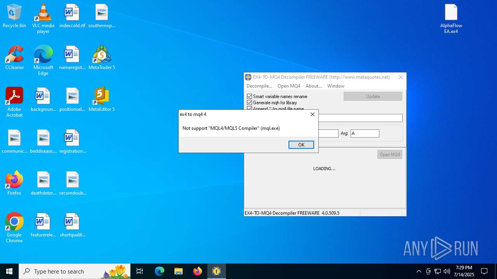Open the Open MQ4 menu

pyautogui.click(x=289, y=86)
